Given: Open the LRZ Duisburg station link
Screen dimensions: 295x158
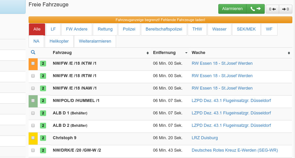Looking at the screenshot, I should (x=205, y=138).
